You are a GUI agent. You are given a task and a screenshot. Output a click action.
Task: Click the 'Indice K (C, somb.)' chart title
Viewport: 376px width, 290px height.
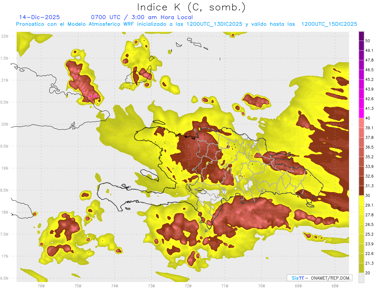pyautogui.click(x=191, y=8)
